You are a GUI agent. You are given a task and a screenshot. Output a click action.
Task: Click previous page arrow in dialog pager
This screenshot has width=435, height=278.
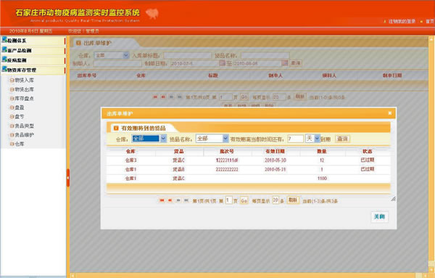(x=170, y=200)
